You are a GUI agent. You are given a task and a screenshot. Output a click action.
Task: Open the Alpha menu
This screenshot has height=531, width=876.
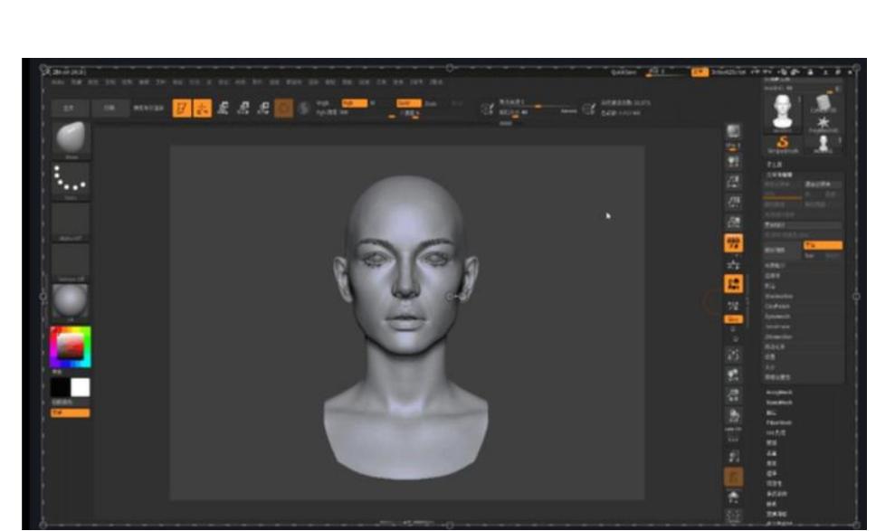click(58, 82)
